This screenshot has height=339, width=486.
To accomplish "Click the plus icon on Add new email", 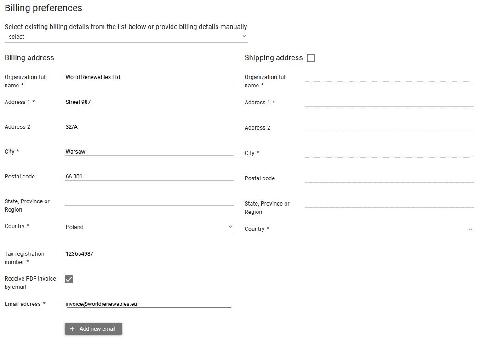I will tap(72, 329).
